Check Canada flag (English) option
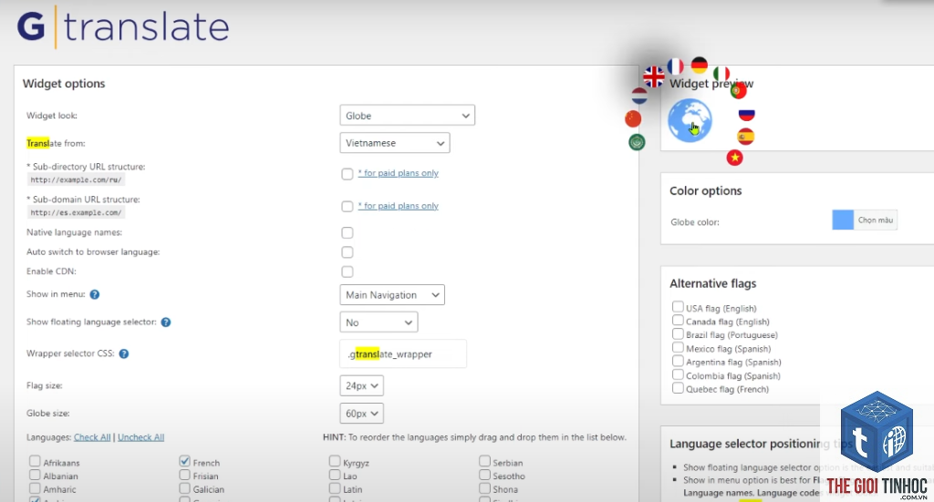 point(678,321)
